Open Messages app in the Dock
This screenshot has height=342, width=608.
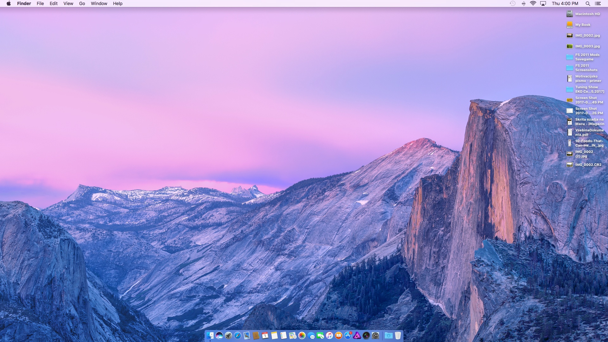(311, 336)
